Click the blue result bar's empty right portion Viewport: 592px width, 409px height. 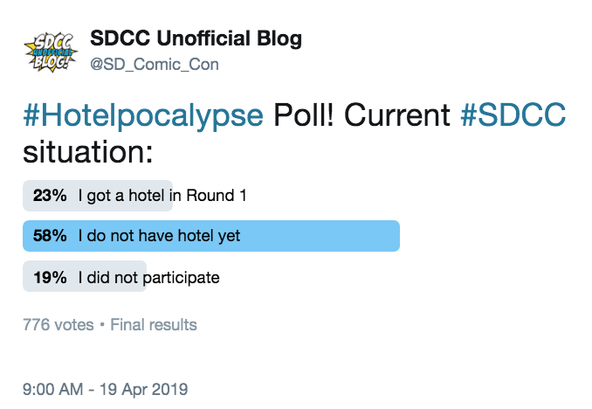[x=321, y=236]
